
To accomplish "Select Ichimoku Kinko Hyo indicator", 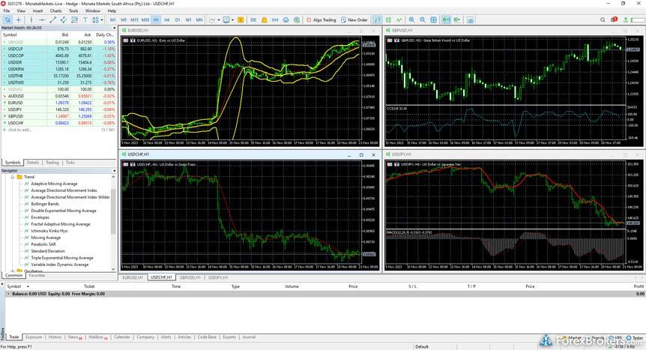I will point(49,231).
